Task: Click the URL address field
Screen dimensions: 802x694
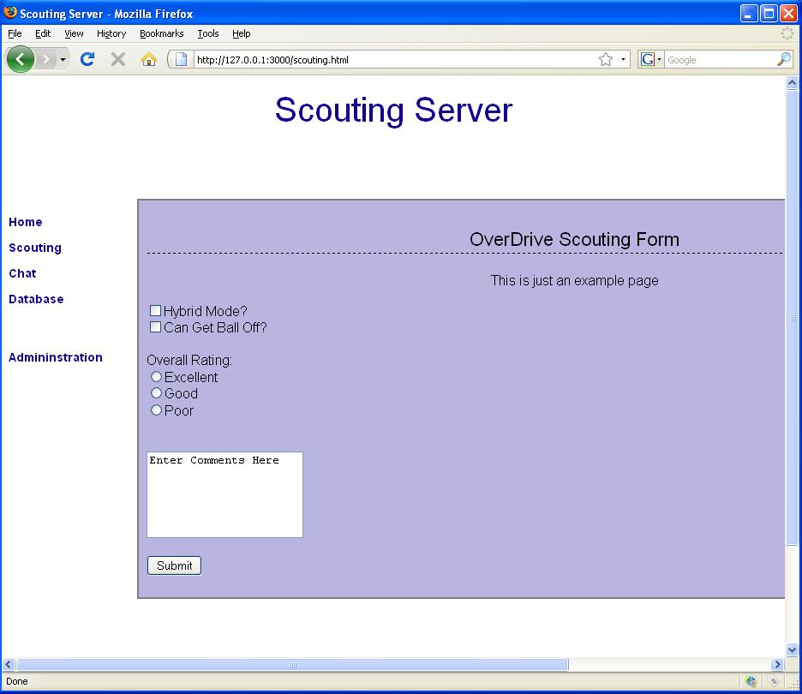Action: (394, 60)
